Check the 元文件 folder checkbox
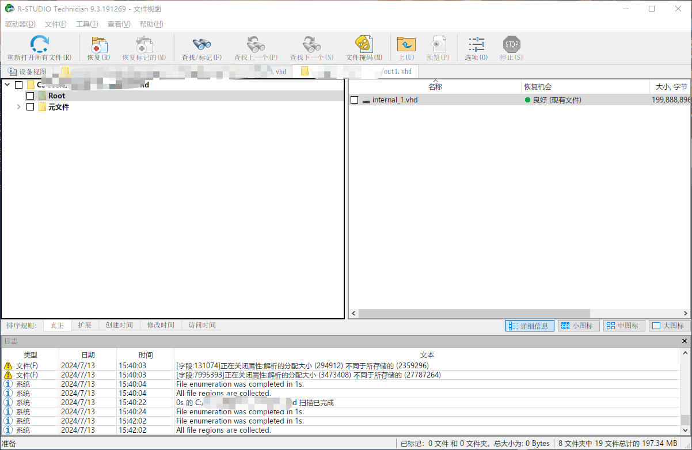This screenshot has height=450, width=692. pyautogui.click(x=31, y=107)
